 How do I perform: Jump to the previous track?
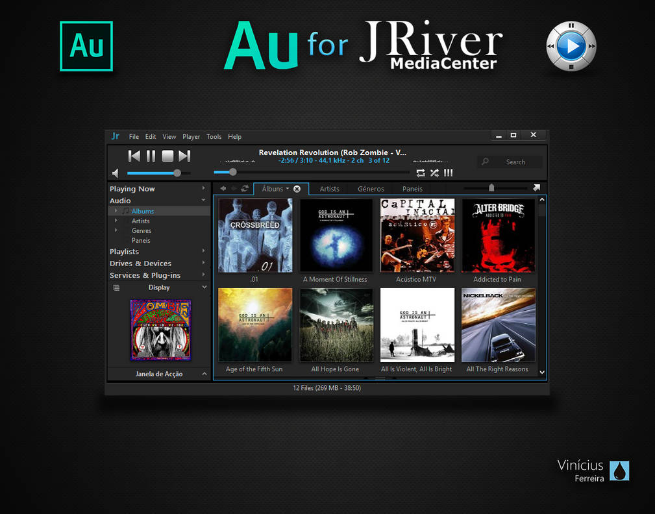click(x=134, y=156)
